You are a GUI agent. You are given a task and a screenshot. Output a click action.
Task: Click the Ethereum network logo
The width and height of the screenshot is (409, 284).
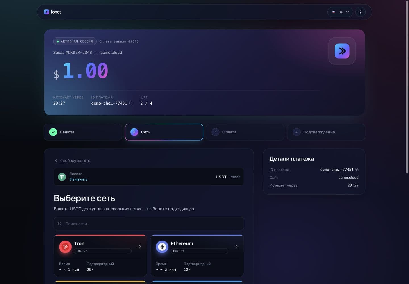162,247
